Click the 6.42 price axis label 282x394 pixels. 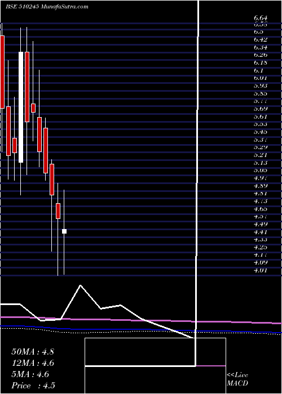[x=261, y=39]
